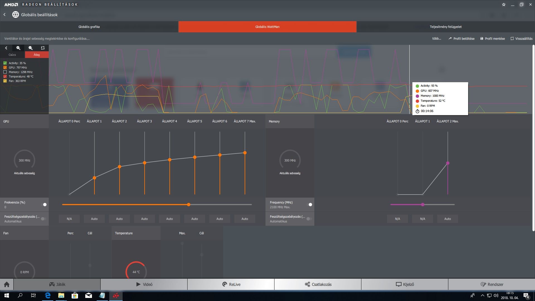Open the Videó section
The width and height of the screenshot is (535, 301).
pos(144,284)
